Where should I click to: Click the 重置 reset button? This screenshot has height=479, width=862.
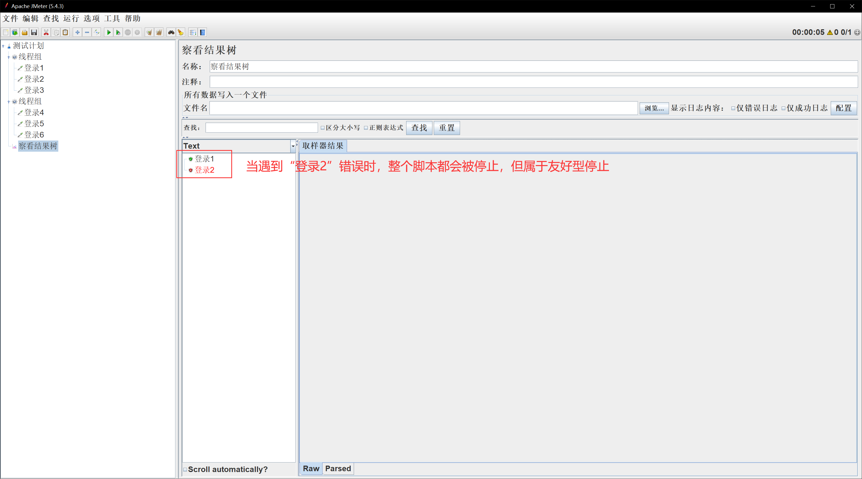click(x=446, y=128)
